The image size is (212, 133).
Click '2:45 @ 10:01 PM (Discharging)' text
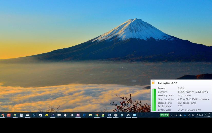tap(194, 99)
